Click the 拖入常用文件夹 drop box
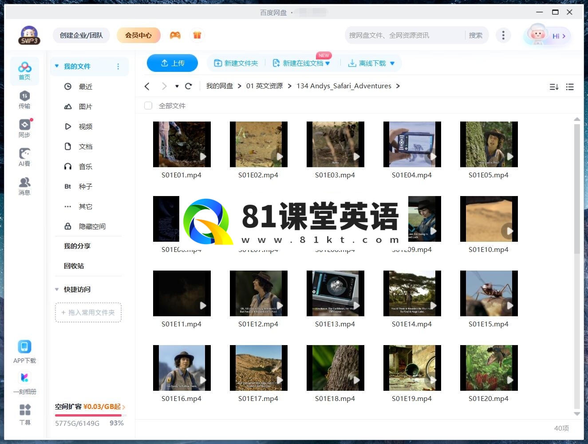 (88, 312)
